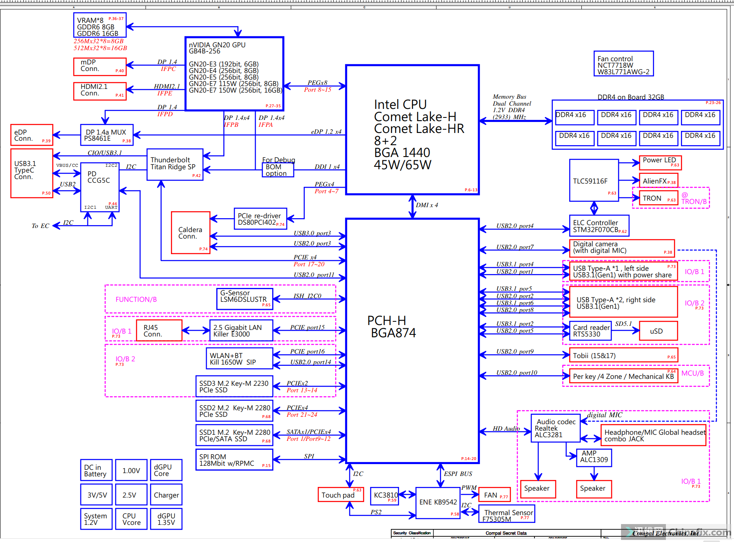This screenshot has width=734, height=542.
Task: Click the Tobii (15&17) block
Action: pos(623,355)
